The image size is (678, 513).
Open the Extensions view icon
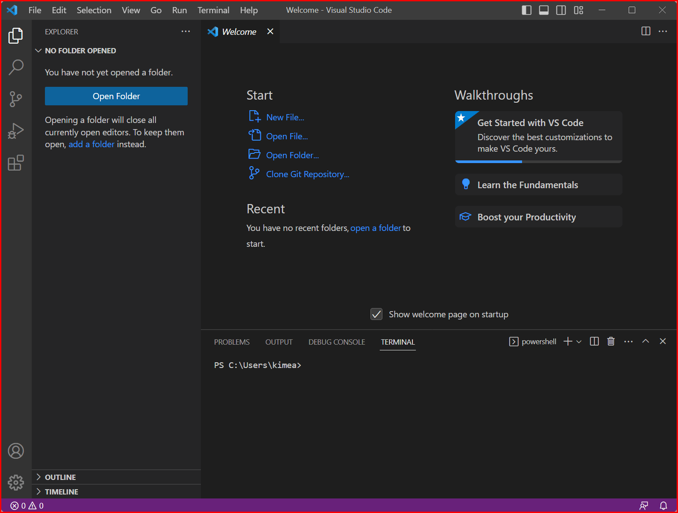coord(16,163)
